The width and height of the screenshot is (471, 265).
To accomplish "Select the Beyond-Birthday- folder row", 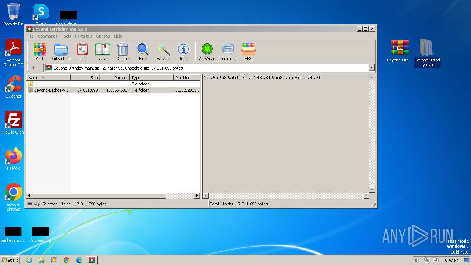I will click(x=113, y=90).
